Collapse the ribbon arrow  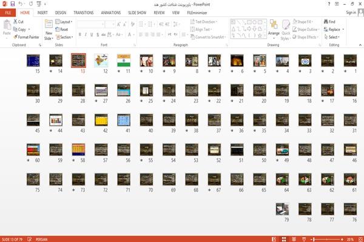[x=360, y=45]
